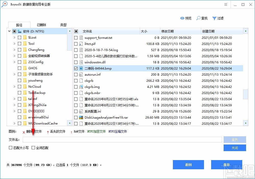The height and width of the screenshot is (179, 255).
Task: Click the NTFS加密文件 legend icon
Action: [x=97, y=131]
